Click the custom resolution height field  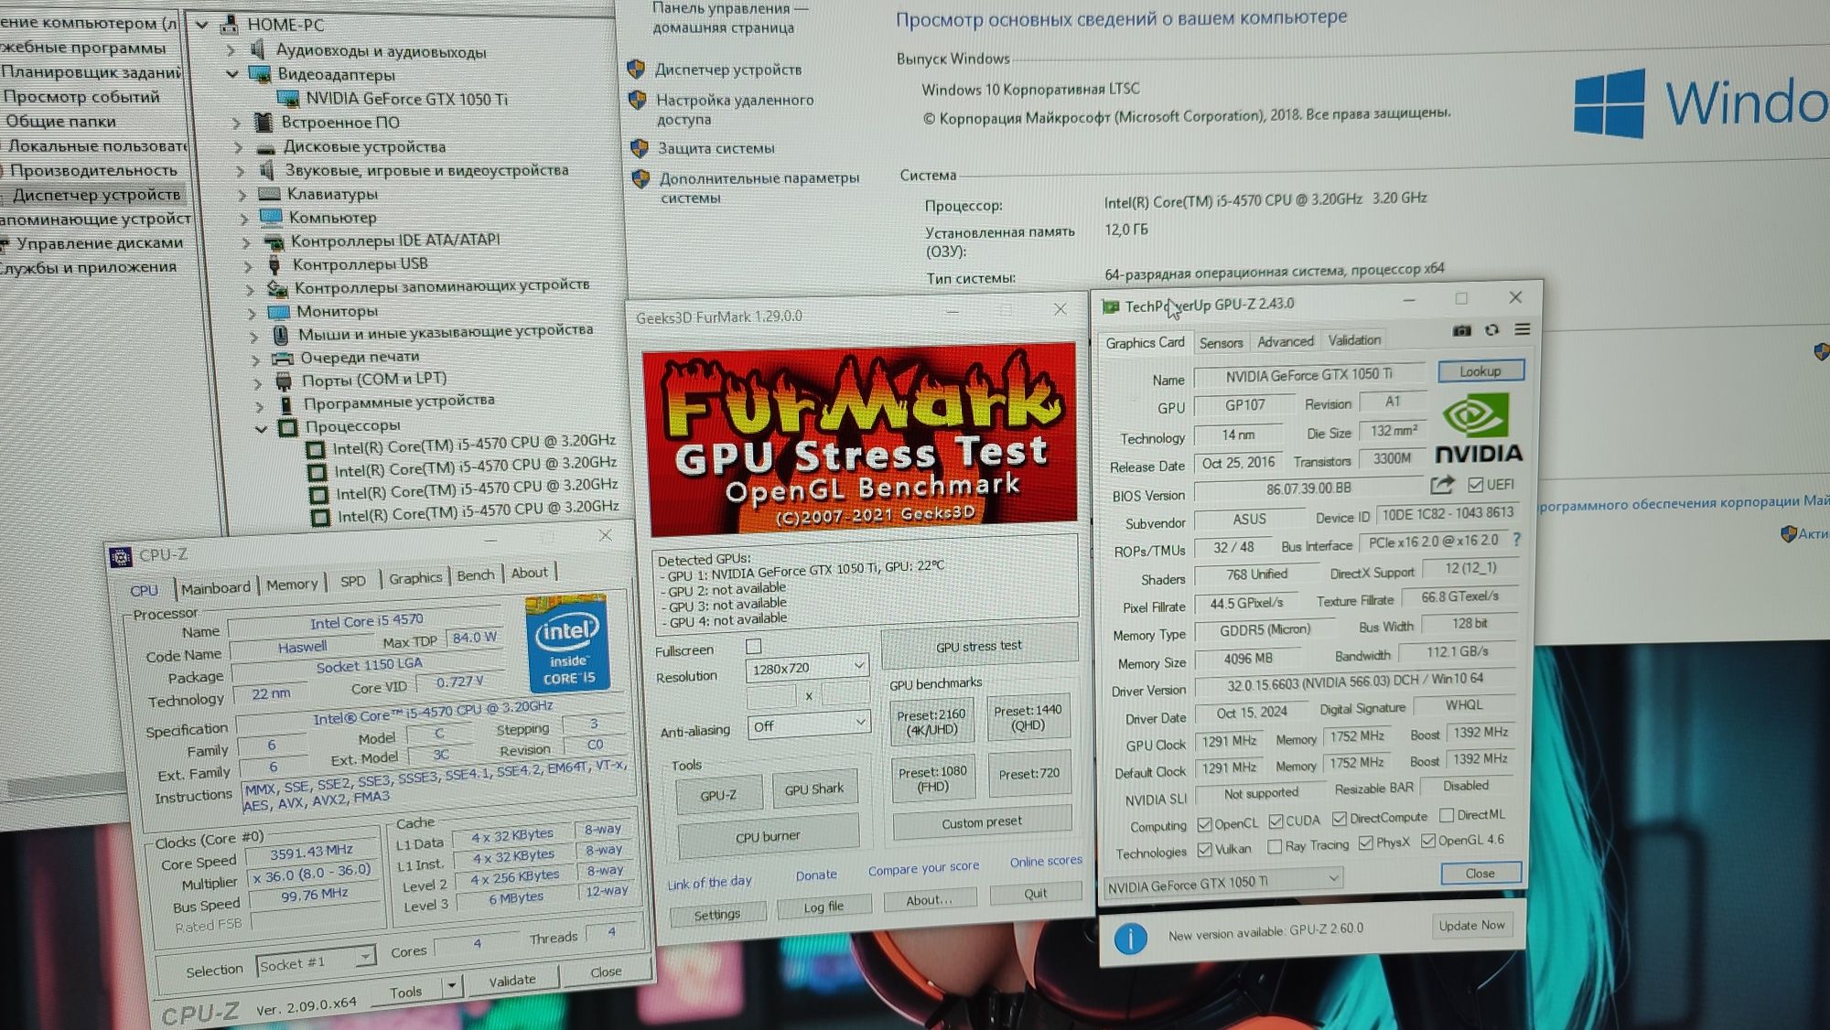tap(845, 693)
